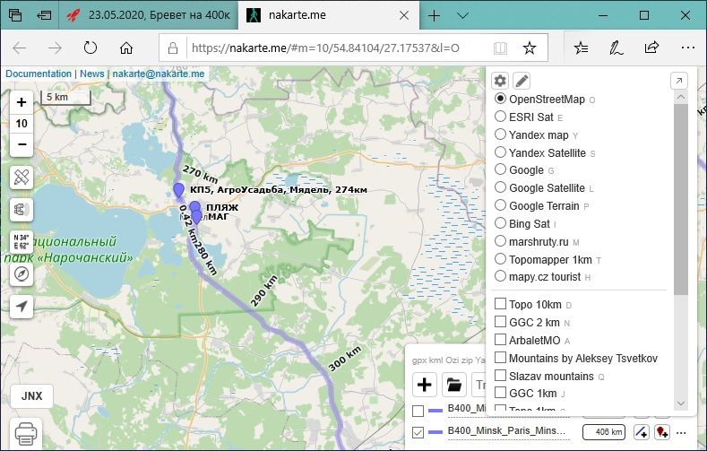
Task: Switch to Бревет на 400к tab
Action: [148, 15]
